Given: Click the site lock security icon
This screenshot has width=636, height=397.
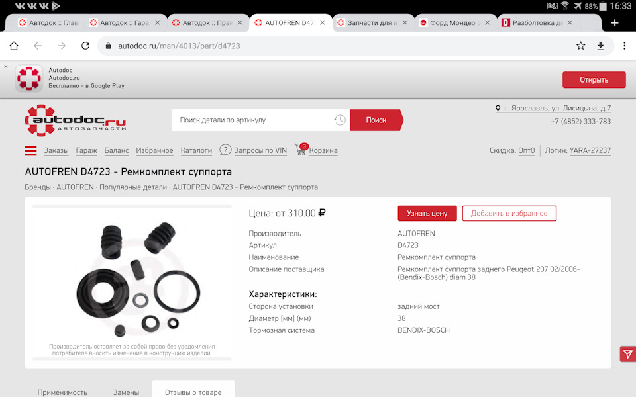Looking at the screenshot, I should [108, 46].
